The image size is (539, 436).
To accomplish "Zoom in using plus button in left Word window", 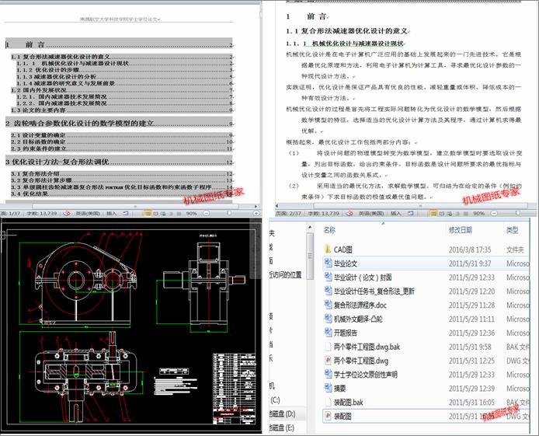I will coord(256,214).
